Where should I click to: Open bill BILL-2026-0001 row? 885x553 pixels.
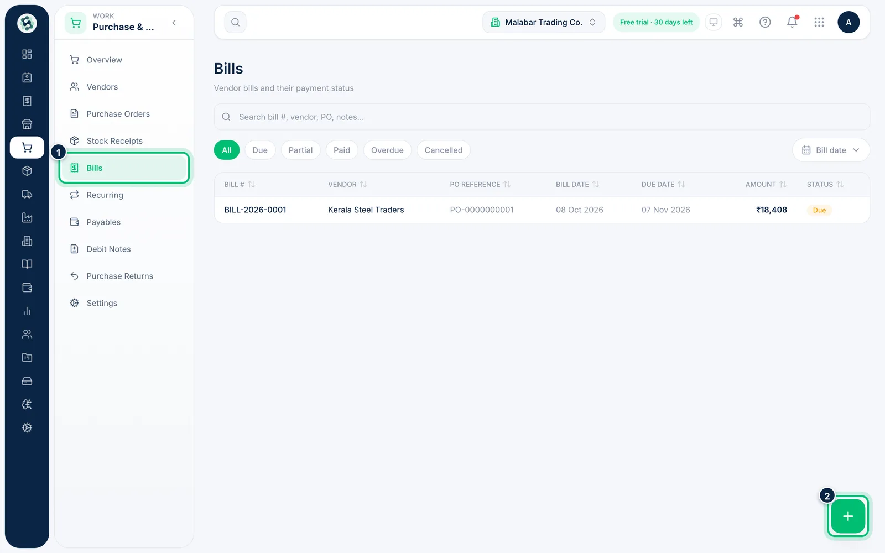pos(542,210)
